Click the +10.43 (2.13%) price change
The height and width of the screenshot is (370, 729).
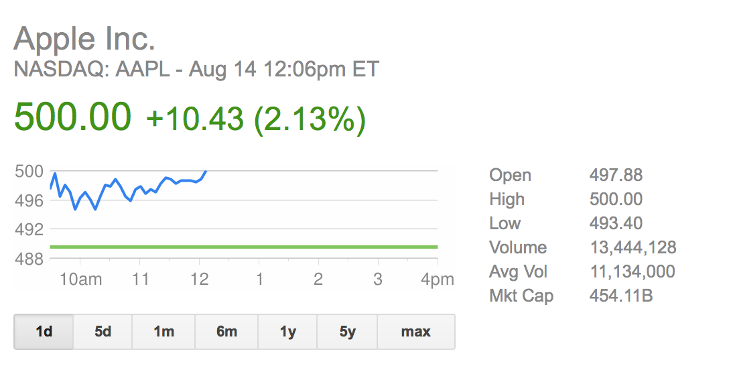click(x=256, y=119)
